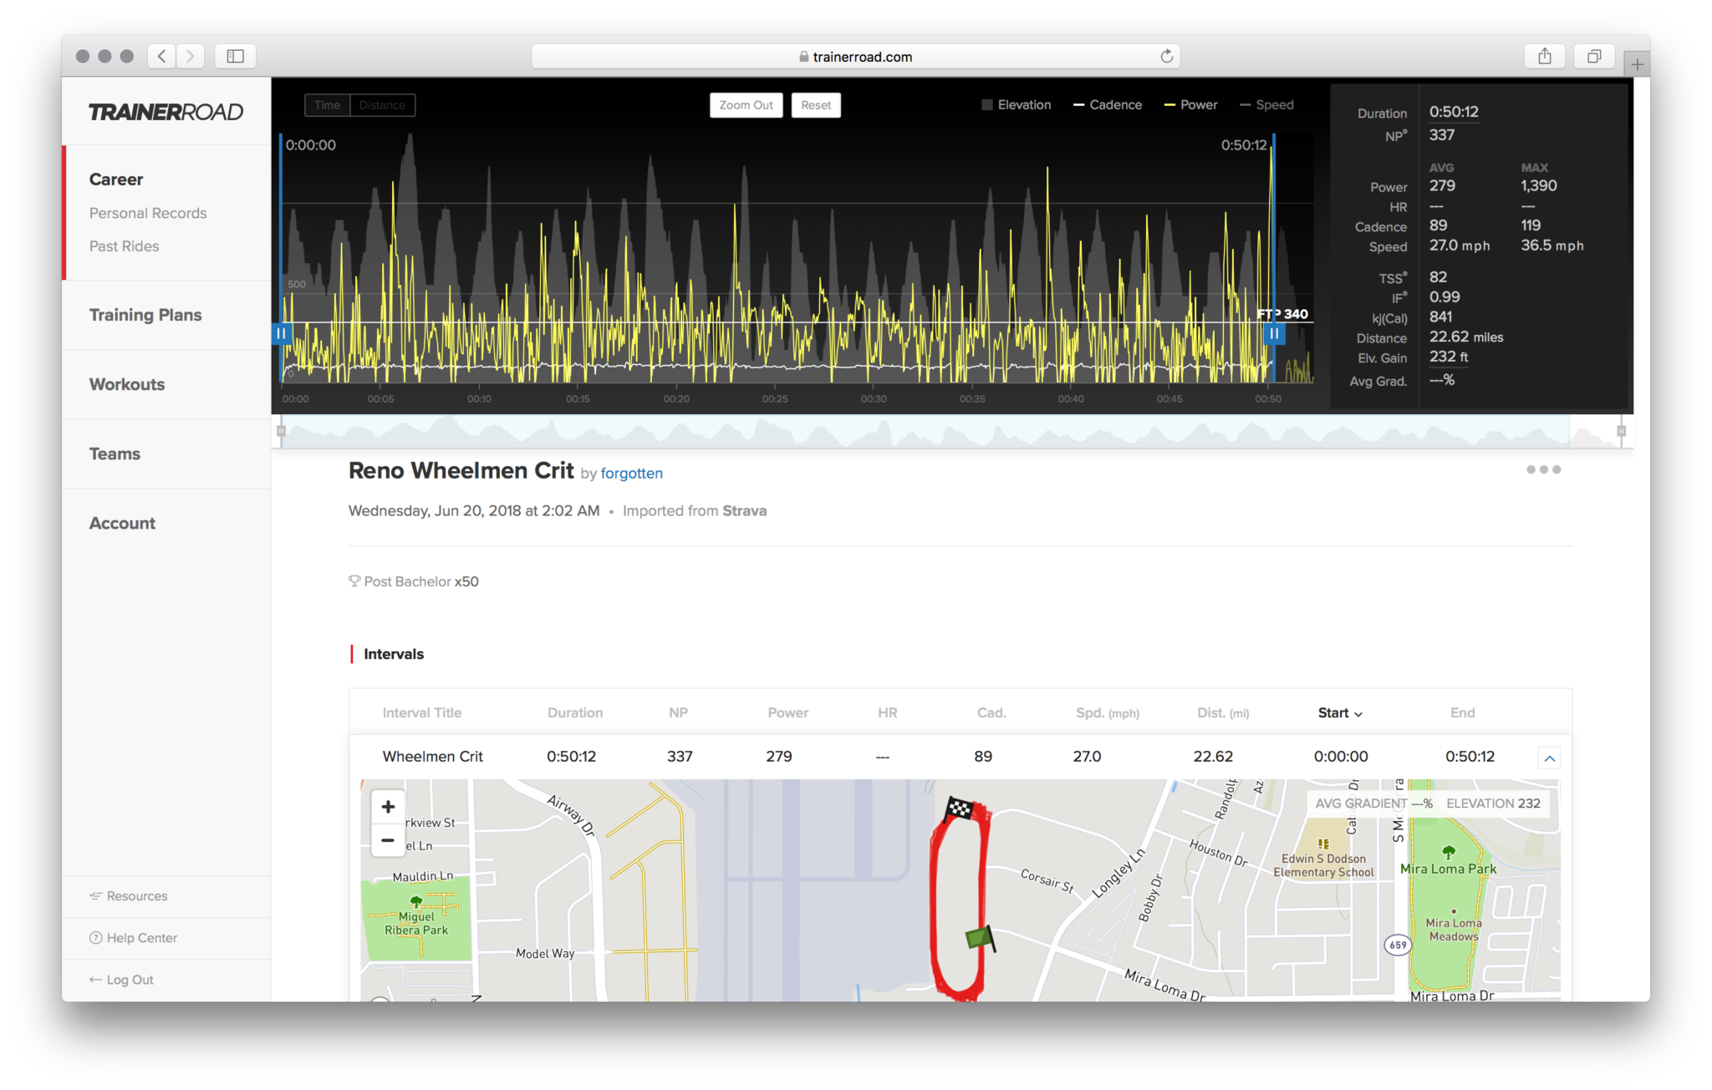
Task: Sort intervals by Duration column
Action: click(x=574, y=712)
